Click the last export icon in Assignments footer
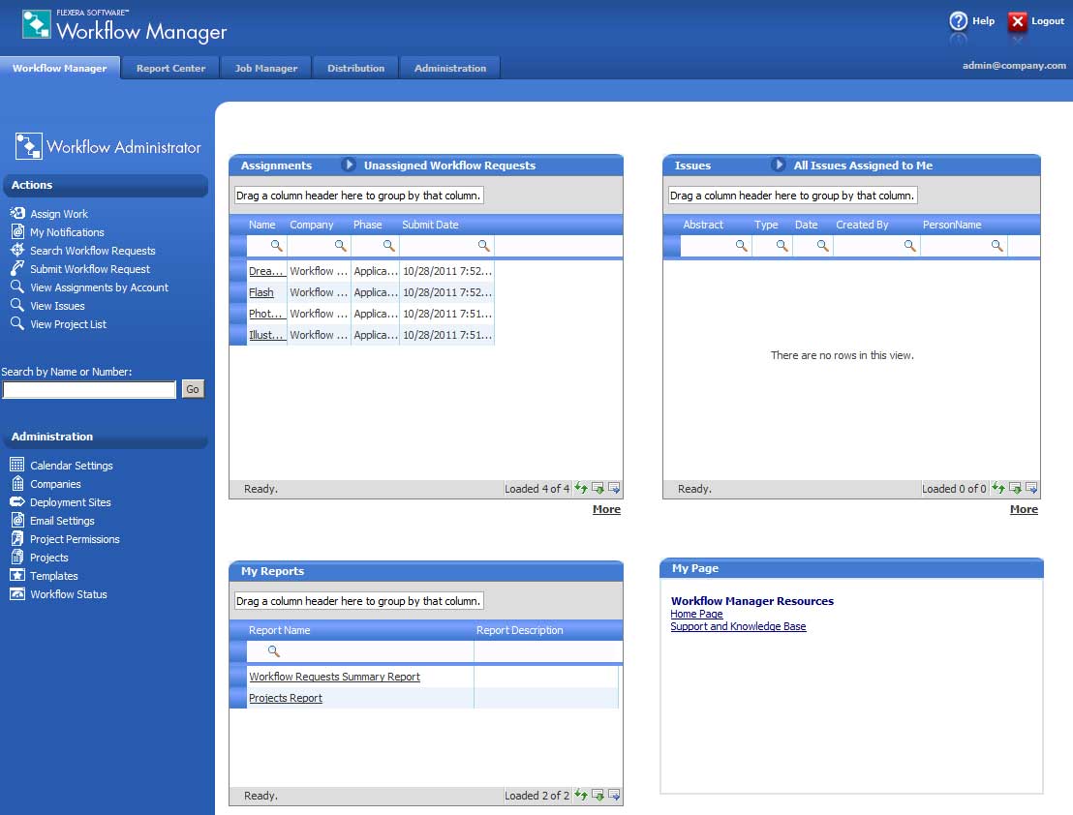 pyautogui.click(x=615, y=488)
